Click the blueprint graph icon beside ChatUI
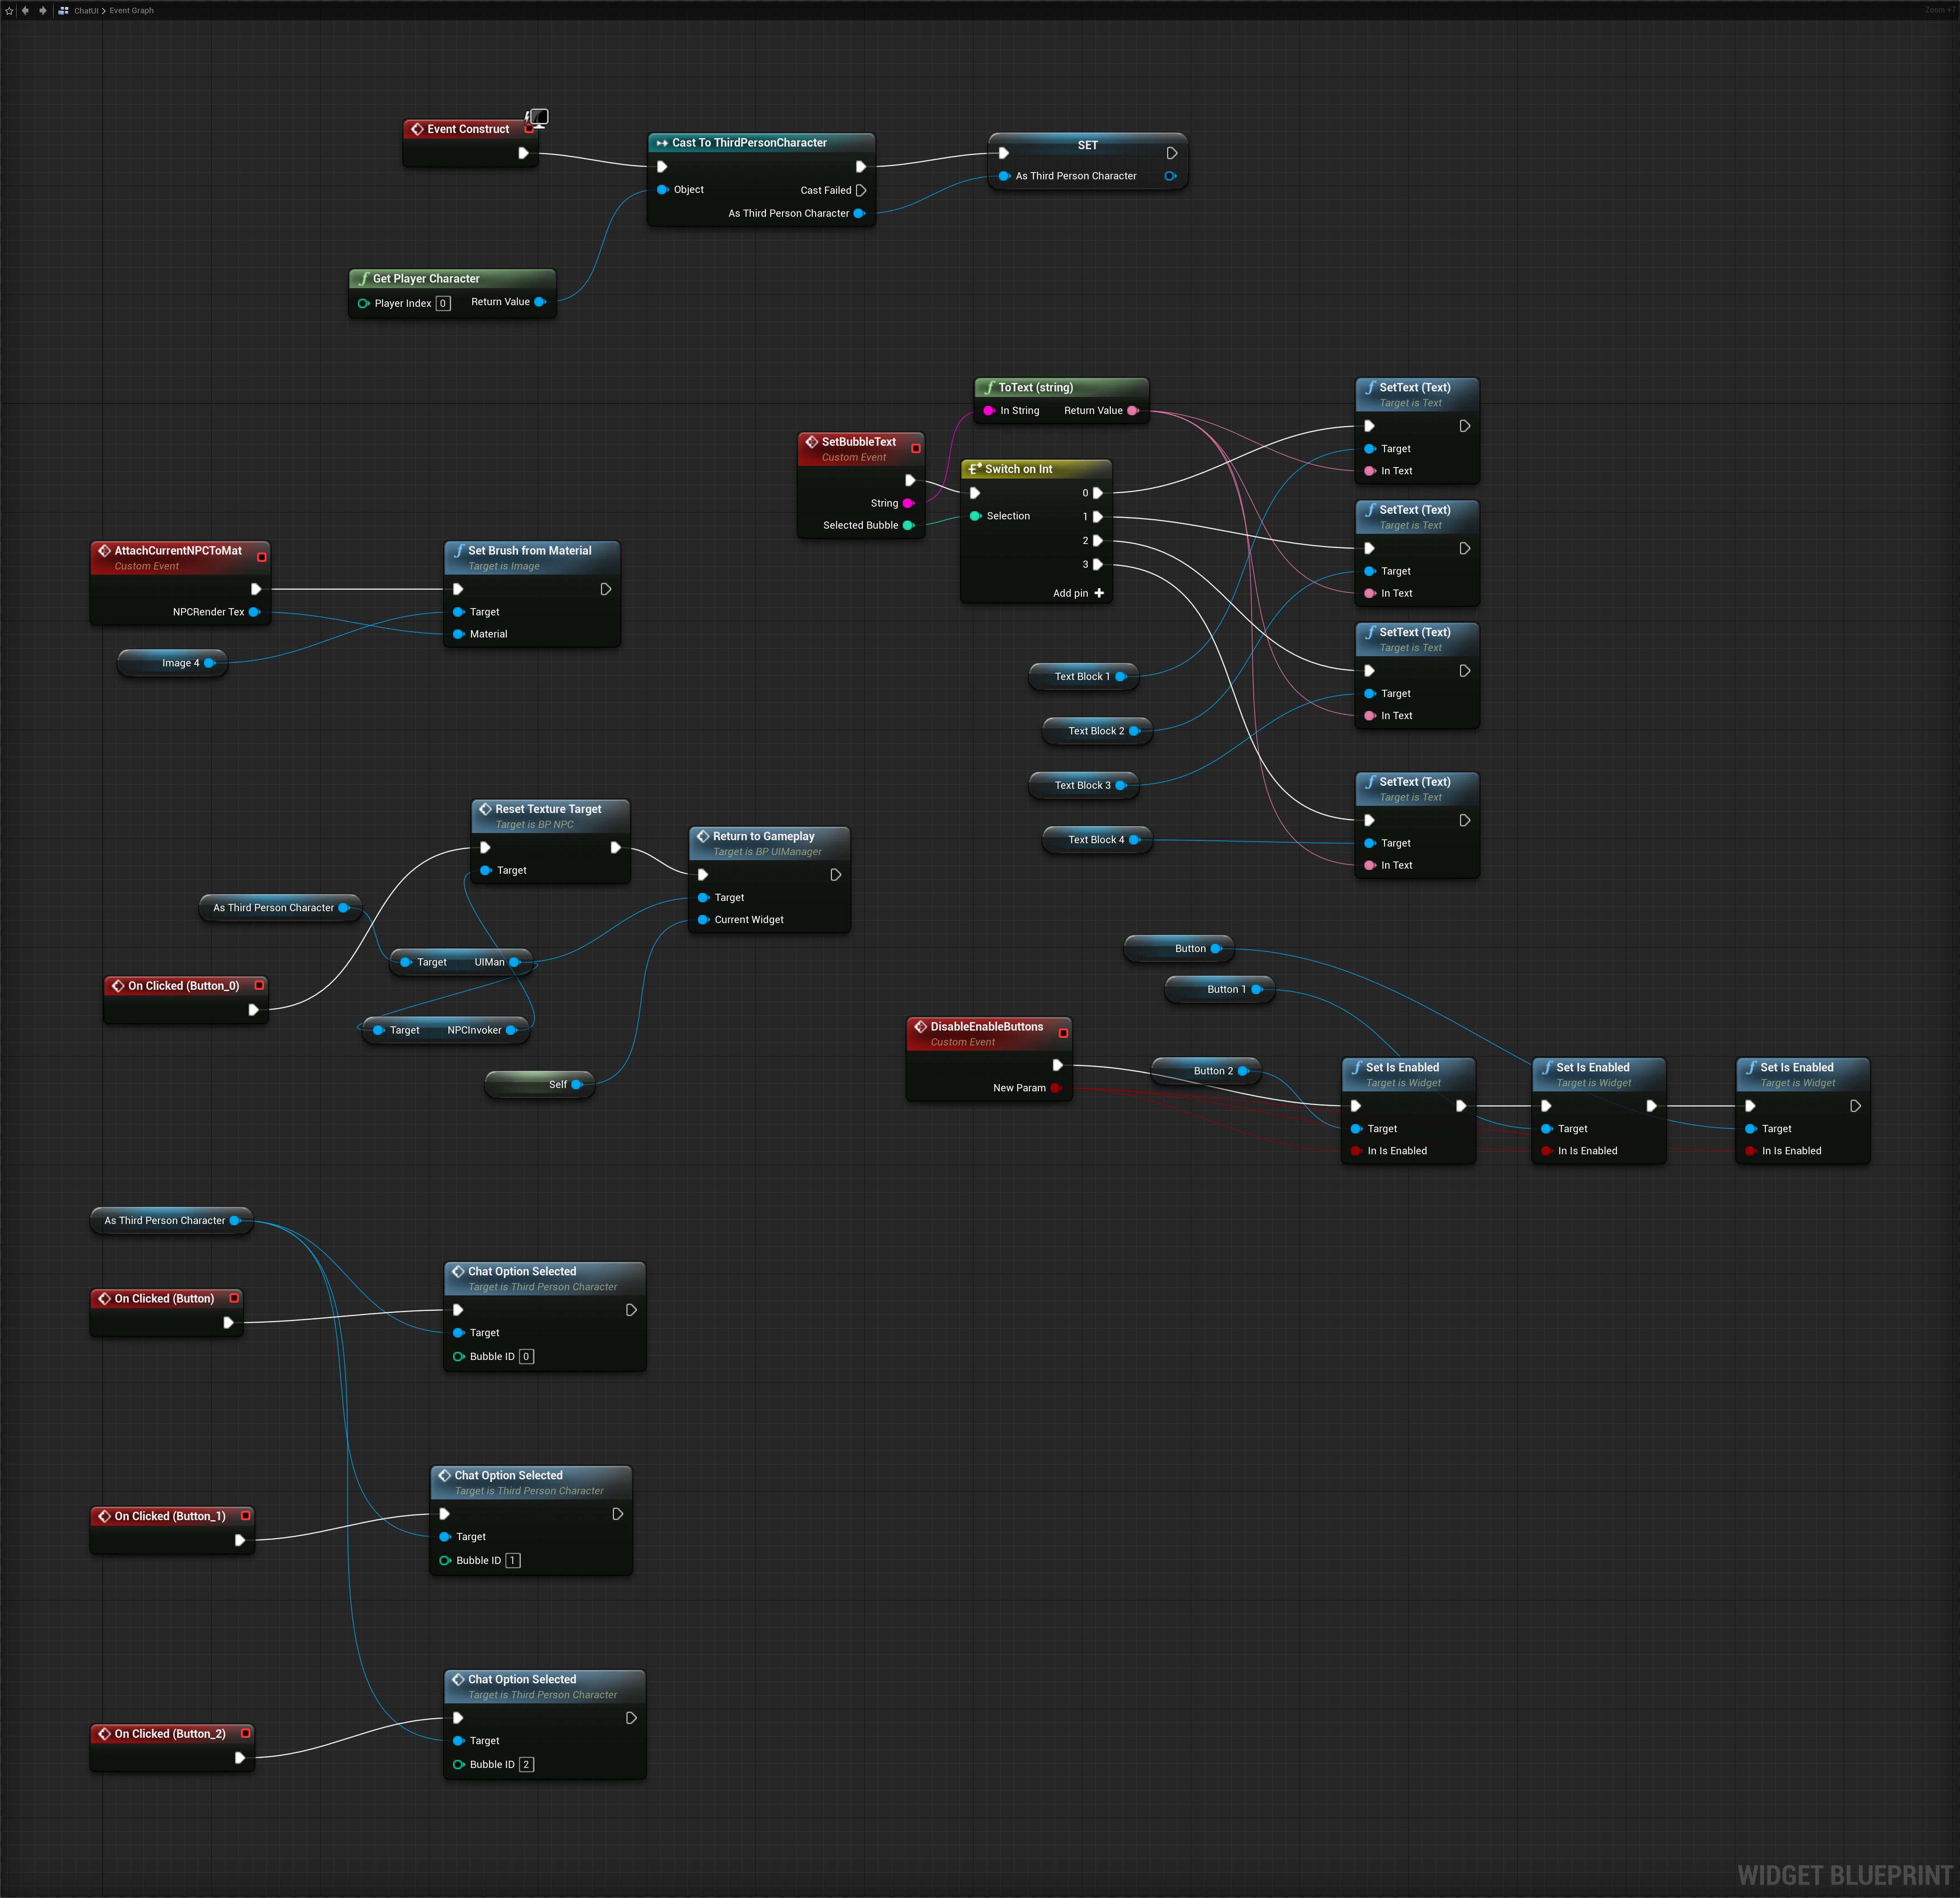The image size is (1960, 1898). click(64, 11)
